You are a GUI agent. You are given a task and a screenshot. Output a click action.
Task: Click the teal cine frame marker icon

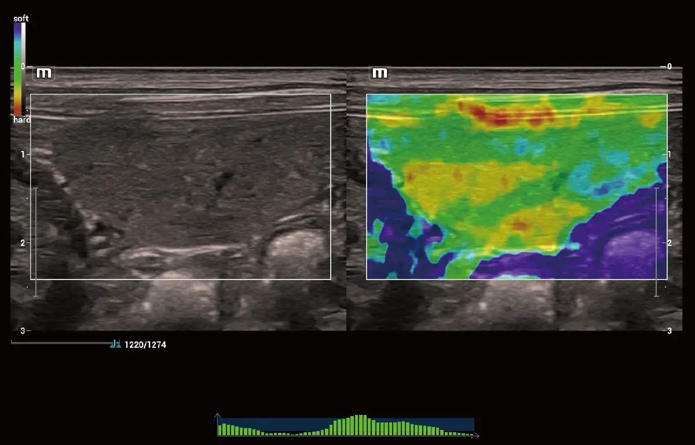[x=116, y=344]
